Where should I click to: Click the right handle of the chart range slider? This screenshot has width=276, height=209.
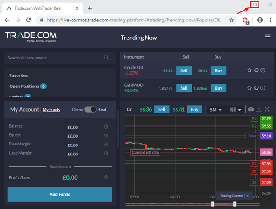coord(235,204)
